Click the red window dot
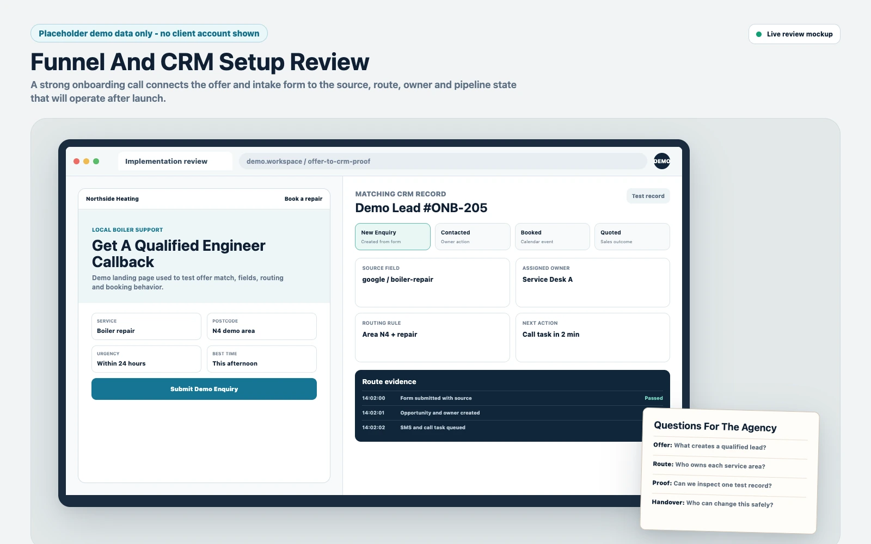 76,161
